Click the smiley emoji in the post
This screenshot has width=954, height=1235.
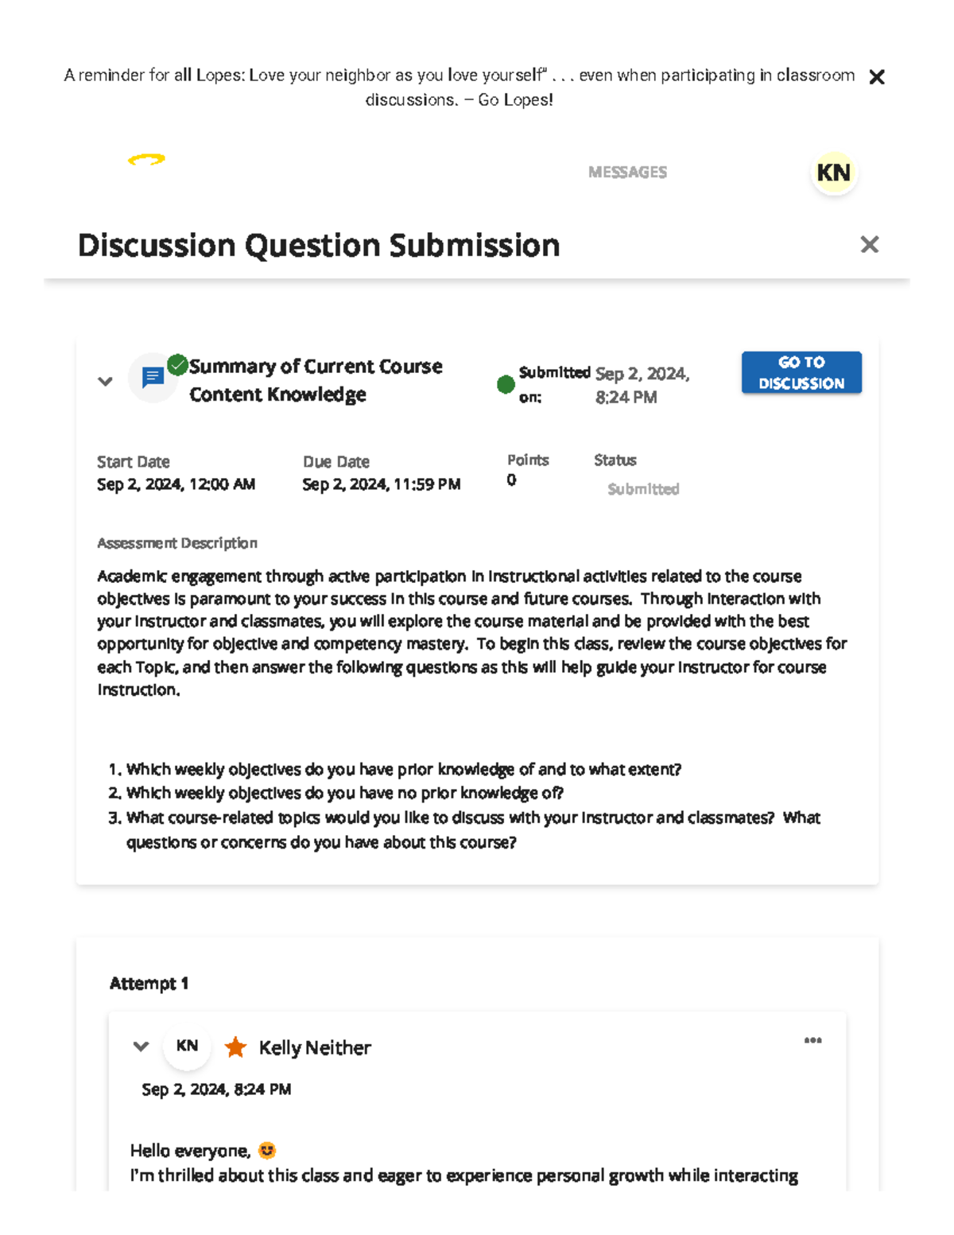coord(267,1150)
